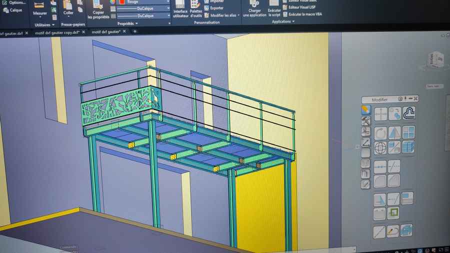Click the Coller clipboard icon

[x=68, y=4]
